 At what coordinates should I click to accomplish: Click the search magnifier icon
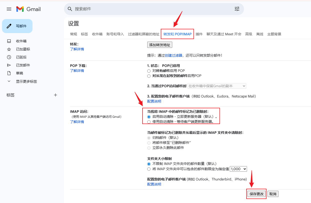pos(70,9)
